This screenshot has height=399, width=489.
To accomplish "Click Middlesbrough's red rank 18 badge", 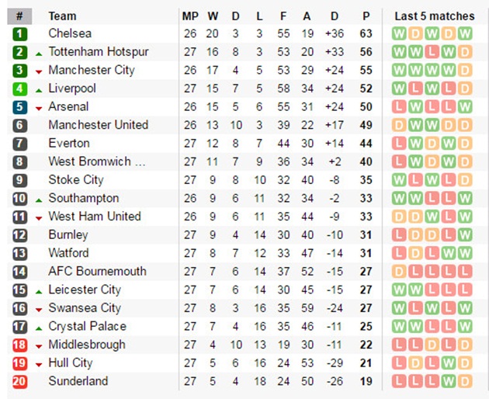I will pos(19,345).
